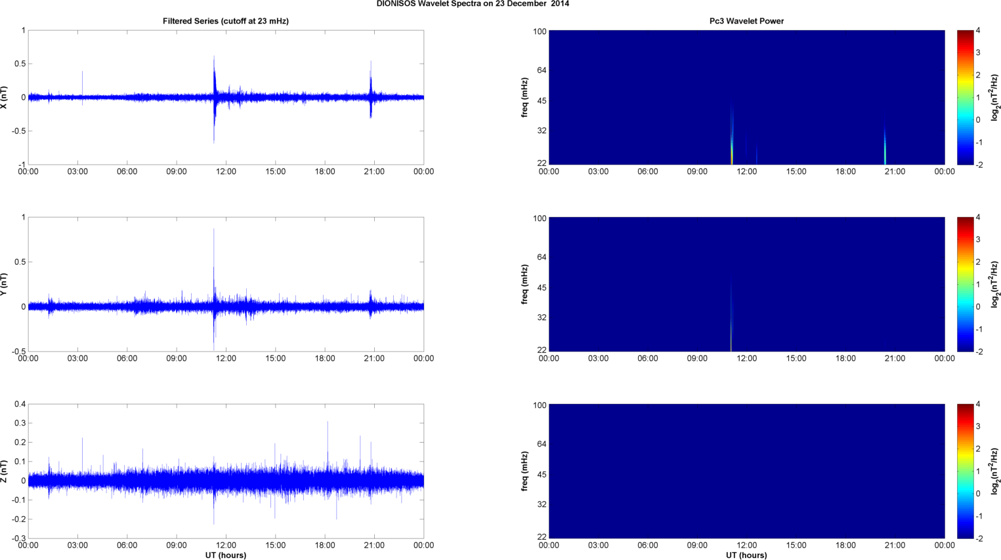This screenshot has width=1001, height=560.
Task: Click the '-0.2' tick on the Z plot
Action: point(18,519)
